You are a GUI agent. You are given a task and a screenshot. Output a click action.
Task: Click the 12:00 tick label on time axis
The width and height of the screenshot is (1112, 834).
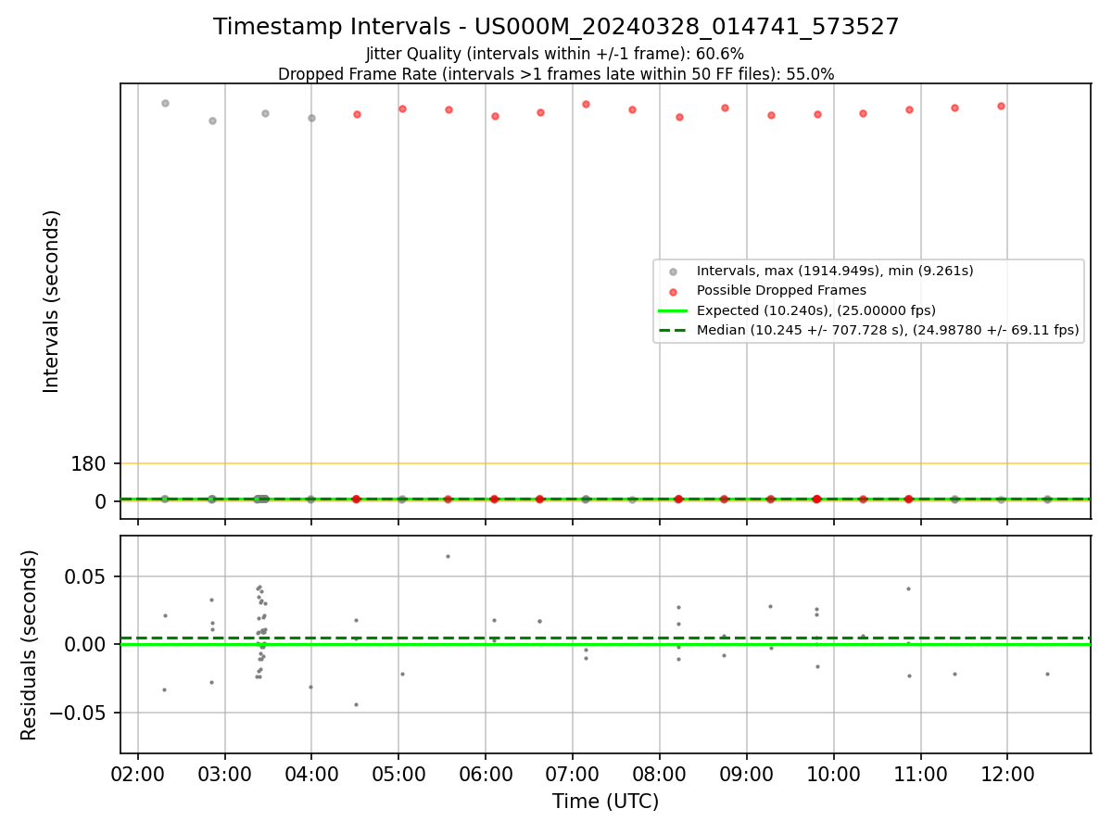(x=1007, y=773)
